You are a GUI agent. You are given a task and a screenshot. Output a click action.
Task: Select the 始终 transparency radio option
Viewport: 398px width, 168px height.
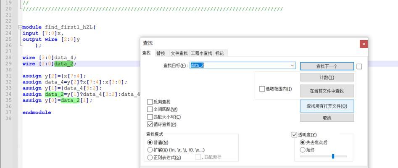303,150
